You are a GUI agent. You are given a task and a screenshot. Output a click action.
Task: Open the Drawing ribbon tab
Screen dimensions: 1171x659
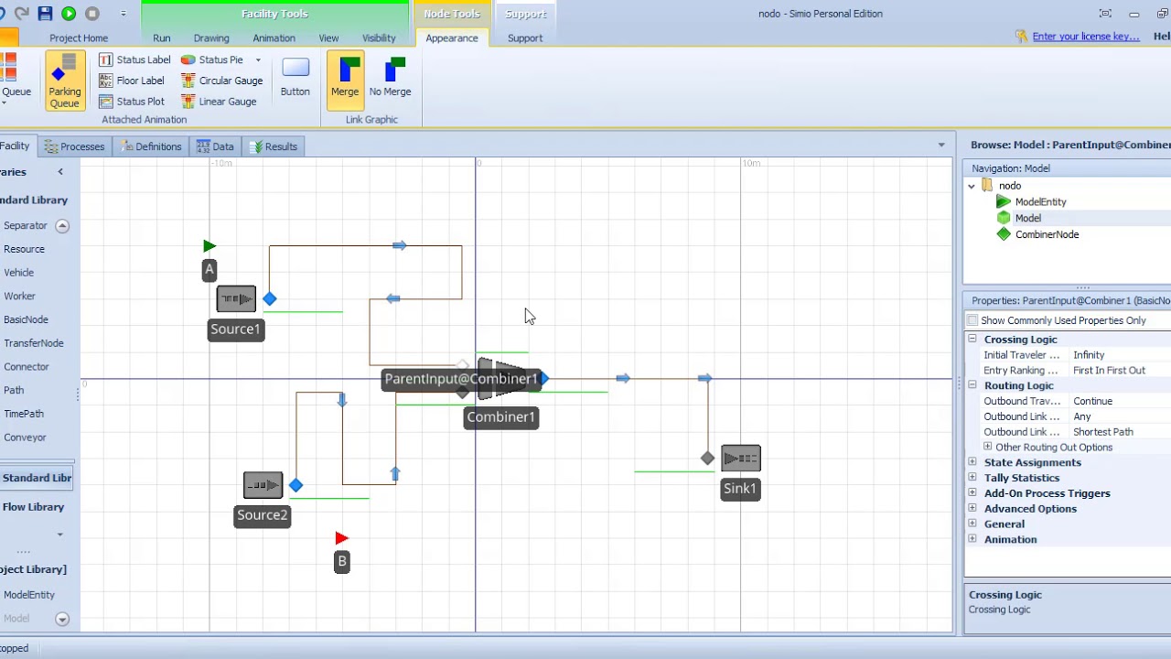211,38
